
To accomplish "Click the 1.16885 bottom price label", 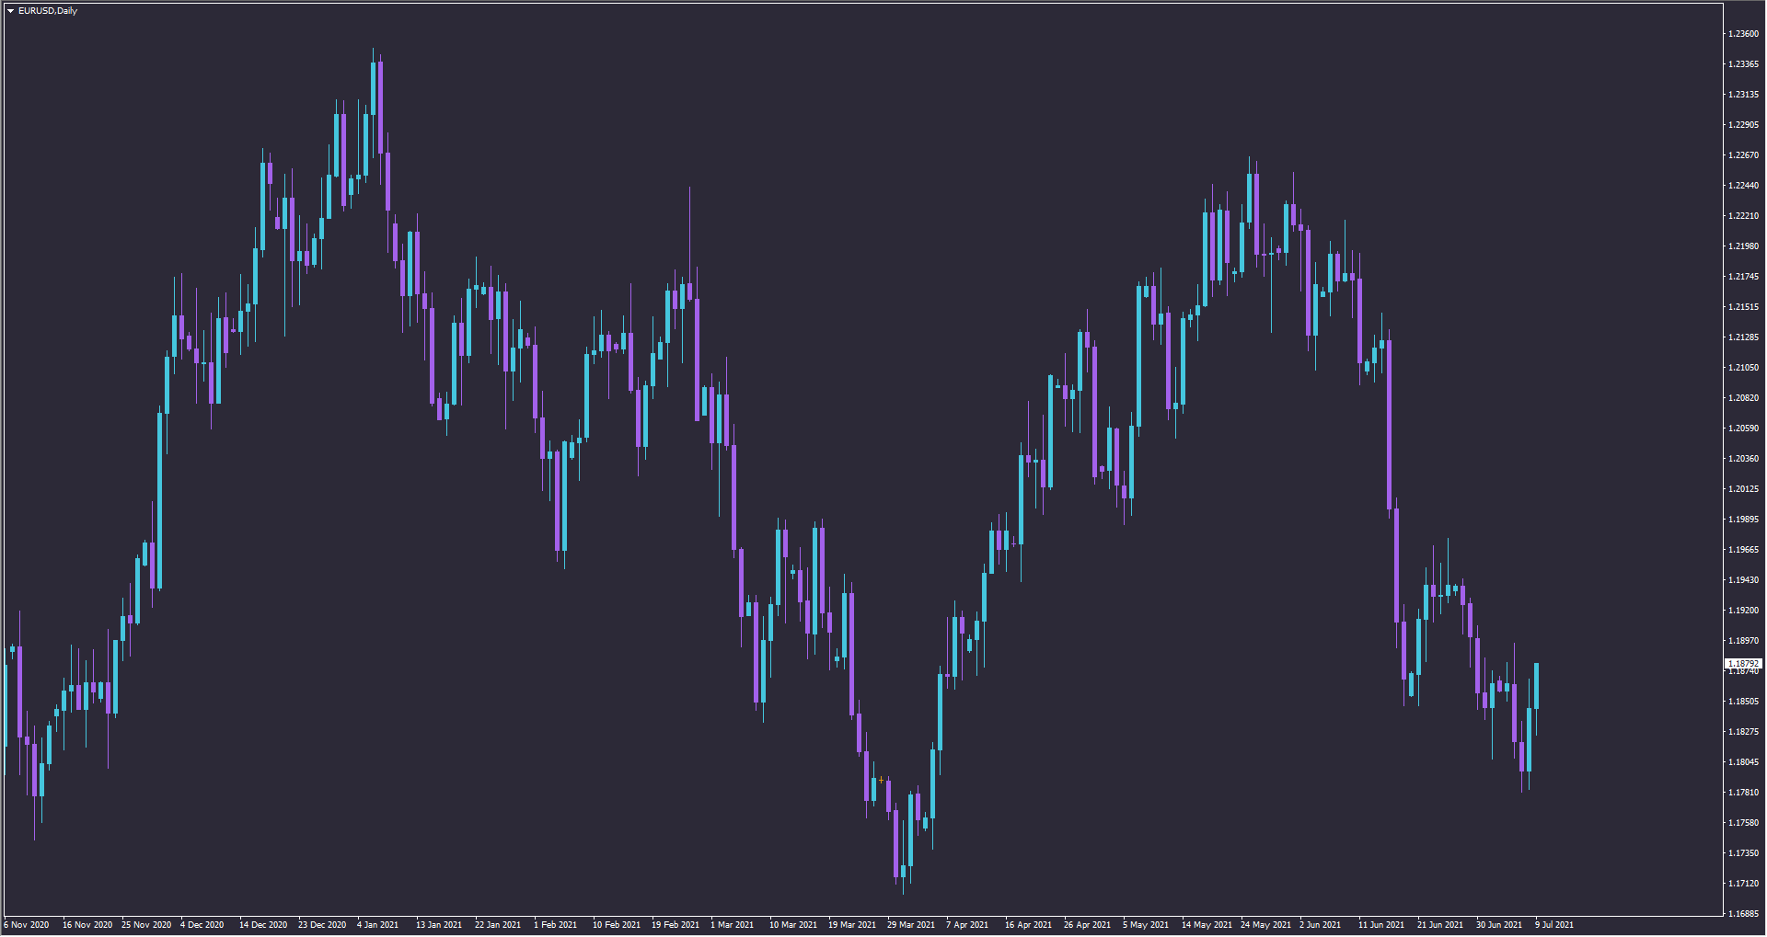I will (1743, 914).
